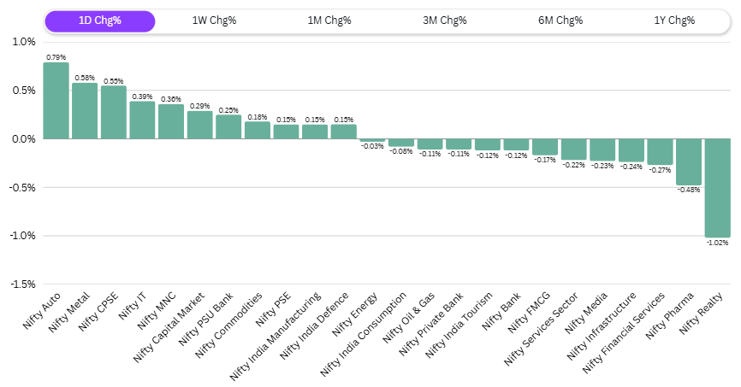
Task: Select the Nifty PSU Bank bar
Action: (228, 126)
